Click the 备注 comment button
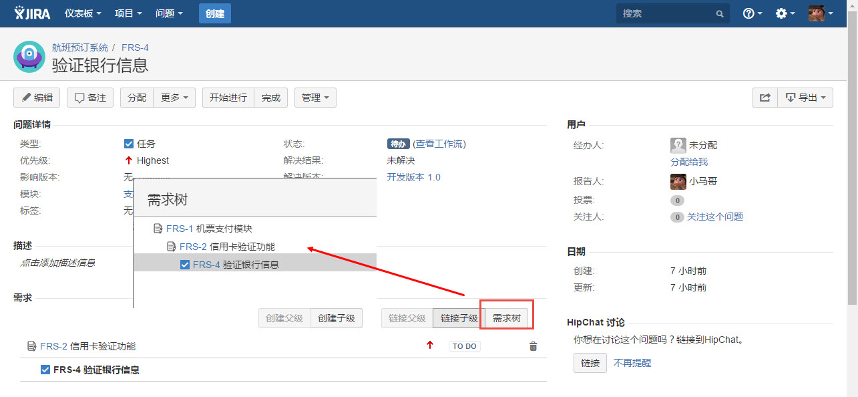This screenshot has height=397, width=858. pyautogui.click(x=90, y=98)
